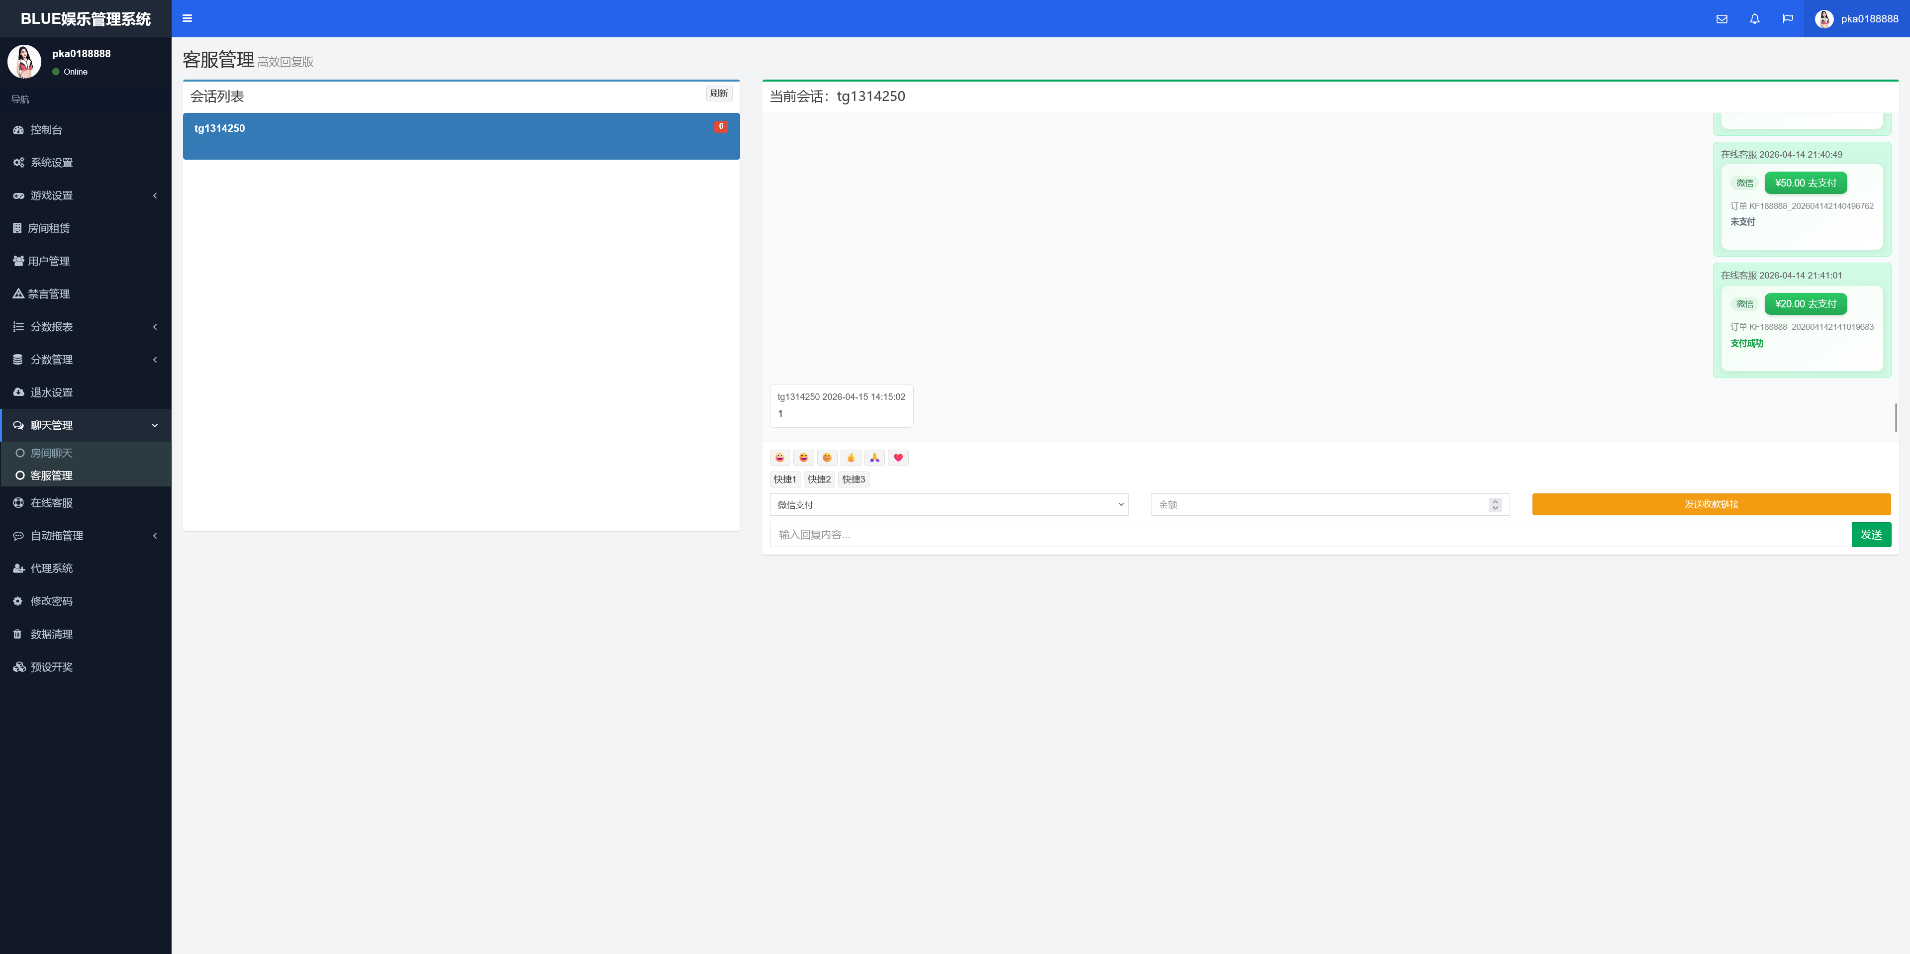Screen dimensions: 1910x954
Task: Click the 支付成功 status text
Action: pos(1747,343)
